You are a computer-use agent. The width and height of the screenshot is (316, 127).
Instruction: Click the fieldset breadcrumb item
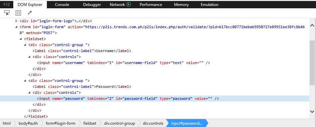coord(90,123)
